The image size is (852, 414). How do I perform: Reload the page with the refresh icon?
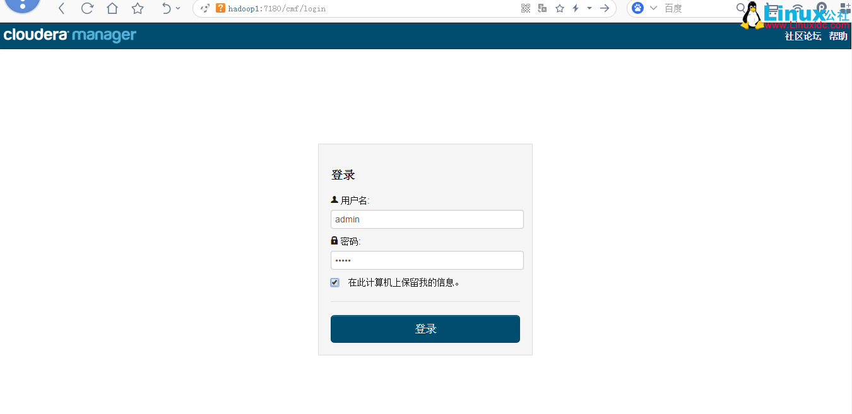(86, 9)
